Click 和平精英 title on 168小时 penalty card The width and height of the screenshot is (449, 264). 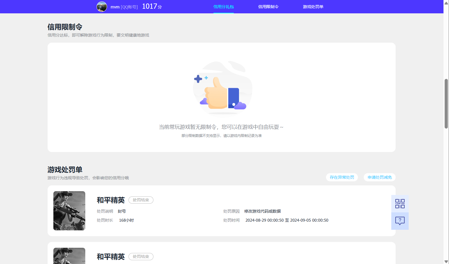point(111,200)
